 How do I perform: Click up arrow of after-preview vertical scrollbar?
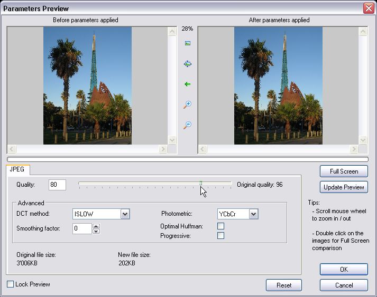[363, 32]
